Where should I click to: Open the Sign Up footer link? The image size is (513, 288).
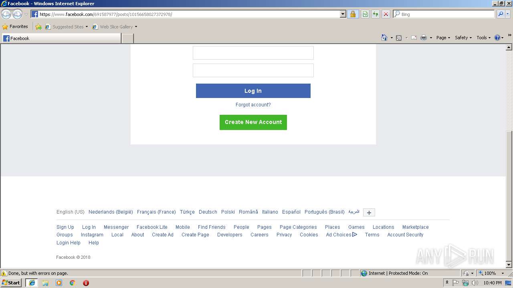coord(65,227)
